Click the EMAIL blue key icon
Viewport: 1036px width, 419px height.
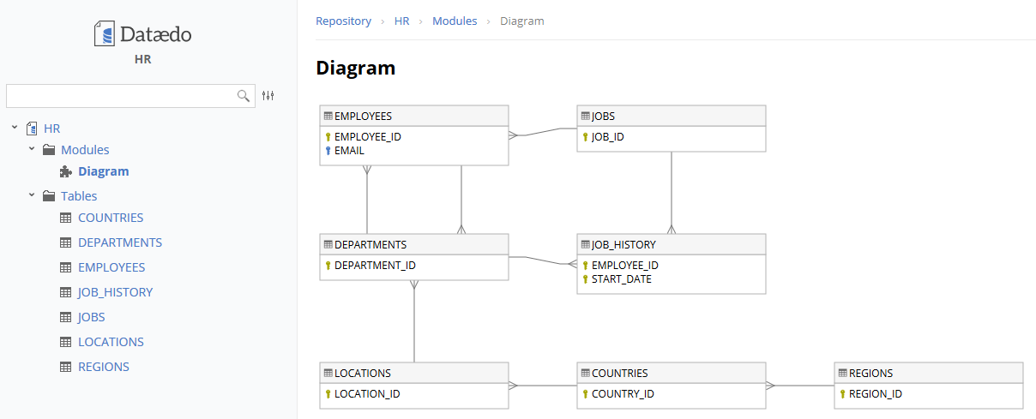point(328,151)
